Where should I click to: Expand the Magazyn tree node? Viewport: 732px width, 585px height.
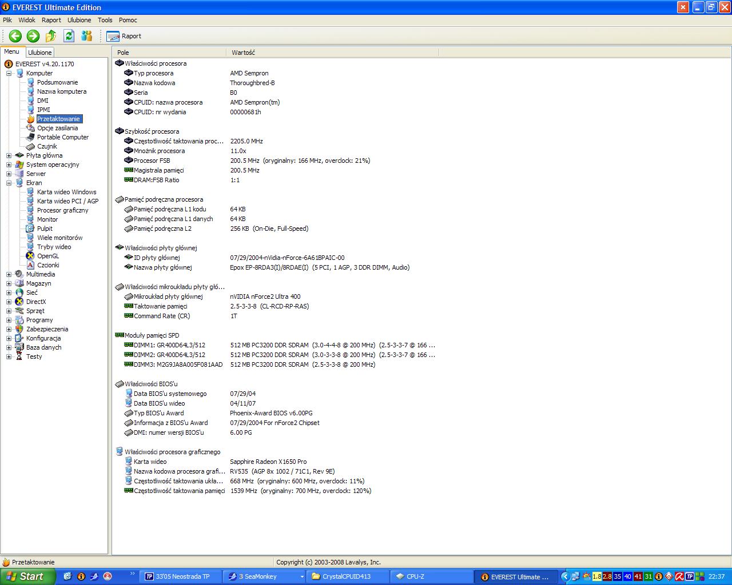point(9,283)
